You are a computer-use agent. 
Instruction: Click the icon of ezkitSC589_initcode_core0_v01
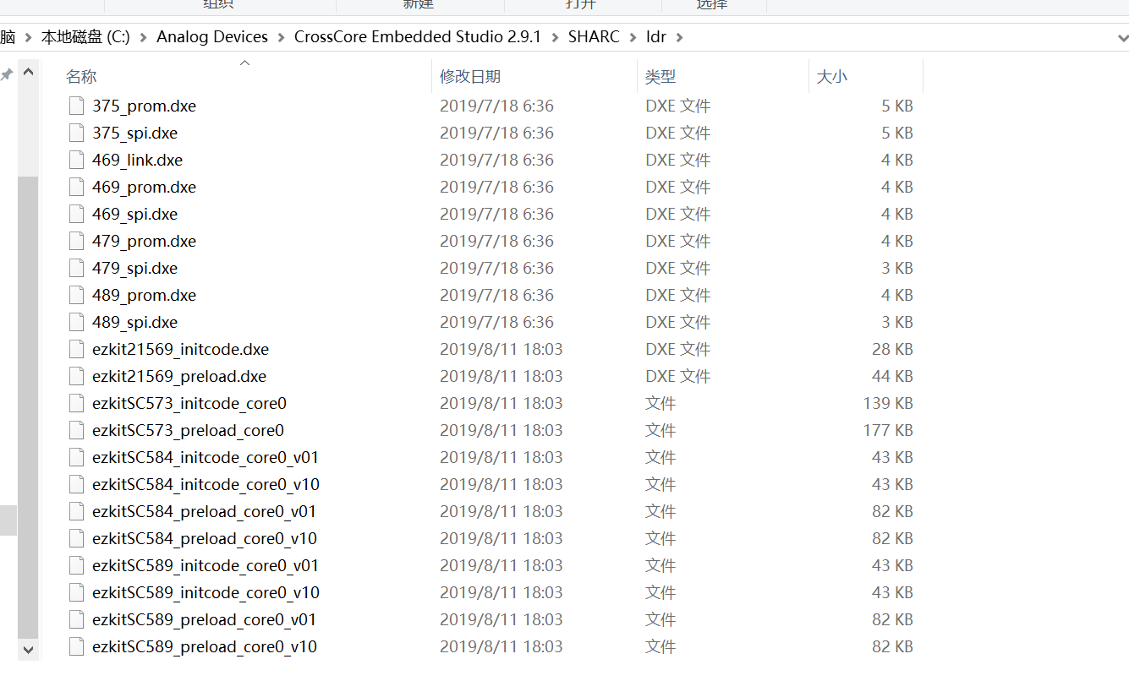point(76,565)
